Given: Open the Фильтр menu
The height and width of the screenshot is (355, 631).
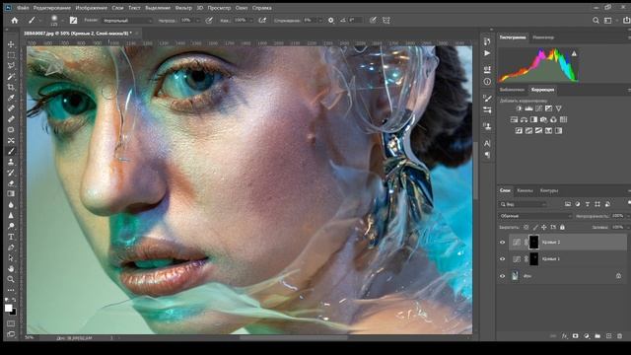Looking at the screenshot, I should pos(183,8).
